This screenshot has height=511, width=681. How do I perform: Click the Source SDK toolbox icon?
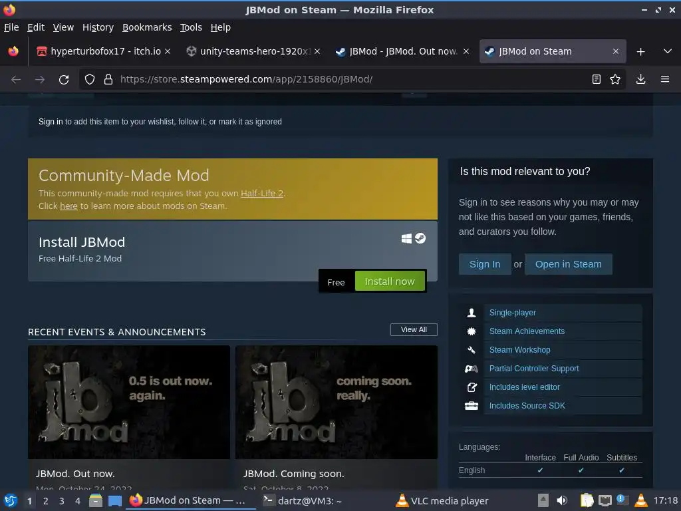472,406
